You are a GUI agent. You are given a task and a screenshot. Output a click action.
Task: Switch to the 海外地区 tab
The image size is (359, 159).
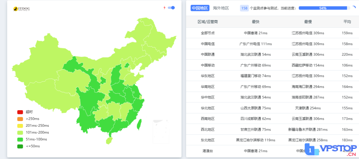click(x=221, y=8)
